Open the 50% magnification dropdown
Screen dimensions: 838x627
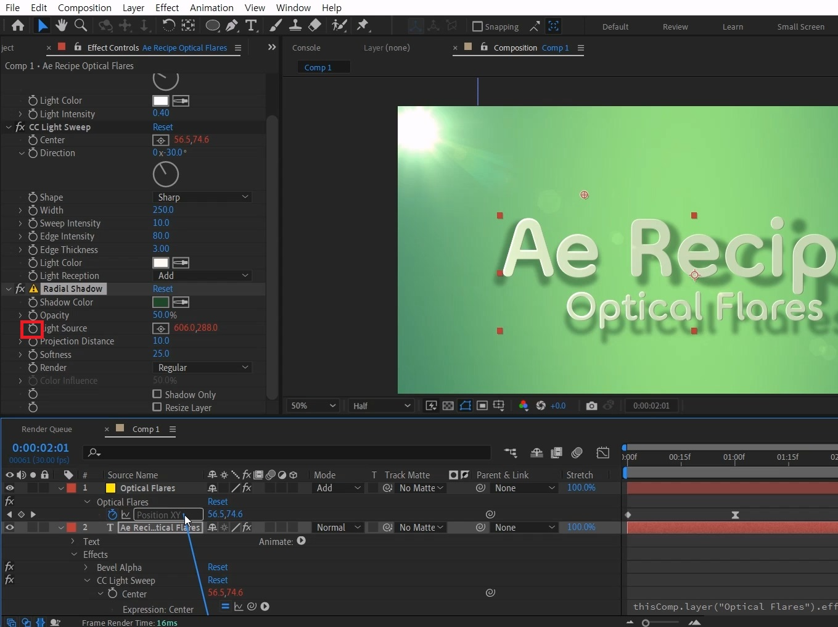click(313, 405)
